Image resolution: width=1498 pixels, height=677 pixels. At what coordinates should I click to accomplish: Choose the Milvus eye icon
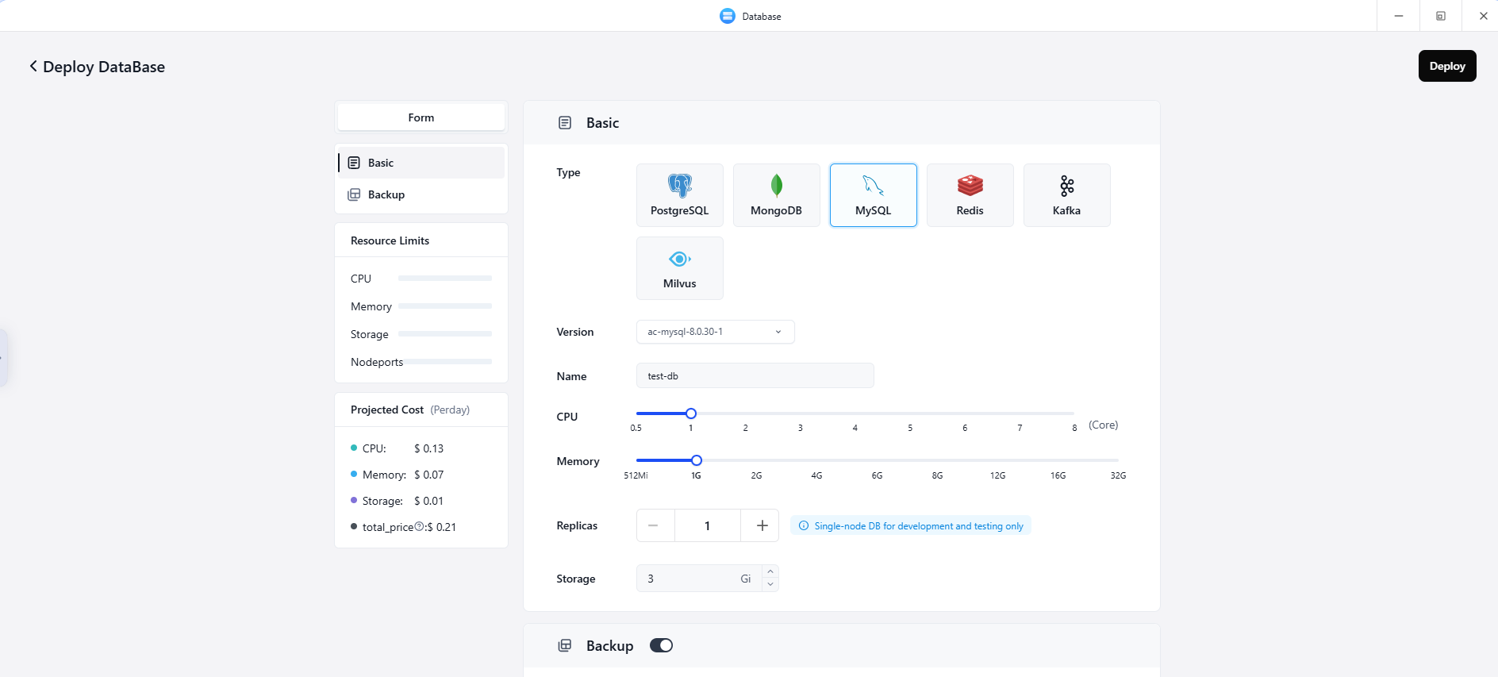(x=679, y=260)
